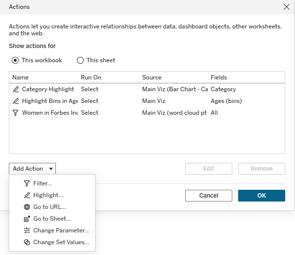Select the This sheet radio button
Image resolution: width=295 pixels, height=255 pixels.
80,60
